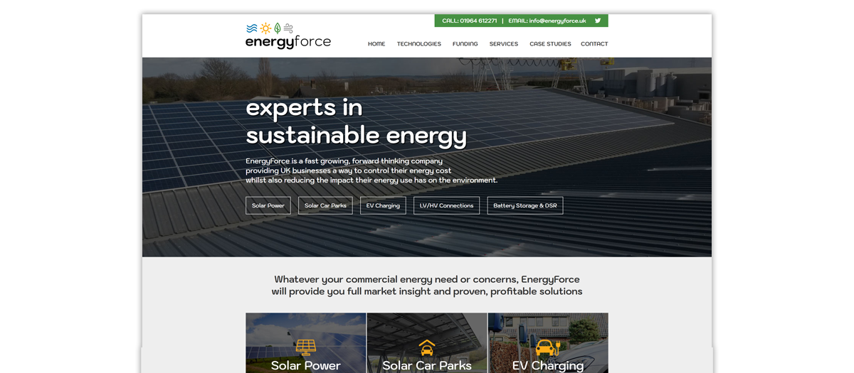Screen dimensions: 854x373
Task: Open the Technologies menu
Action: click(418, 44)
